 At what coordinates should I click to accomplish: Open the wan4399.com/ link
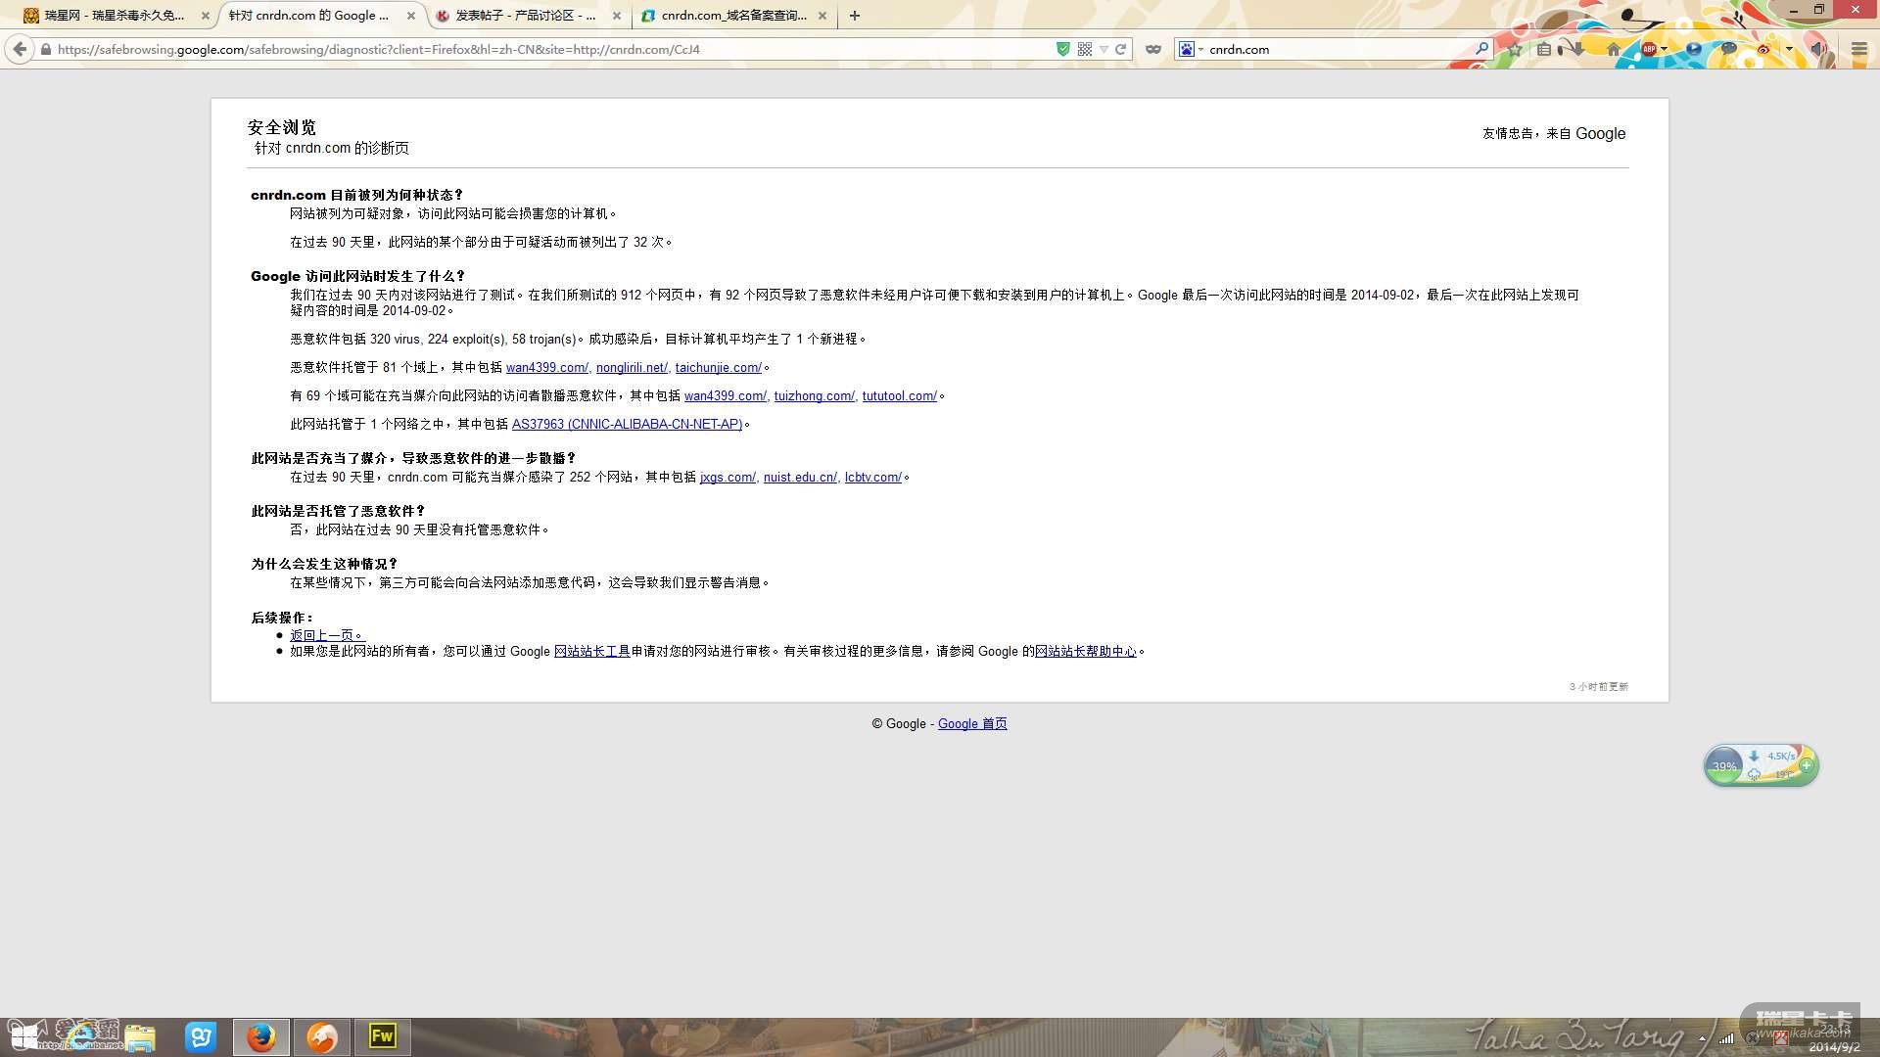pos(546,368)
